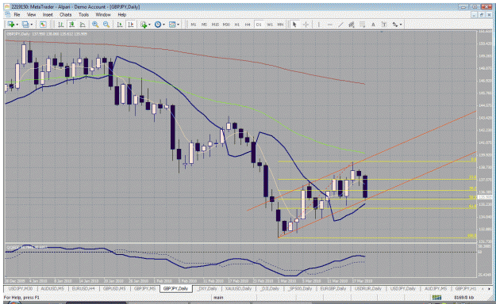Image resolution: width=496 pixels, height=304 pixels.
Task: Open the Charts menu
Action: (x=66, y=14)
